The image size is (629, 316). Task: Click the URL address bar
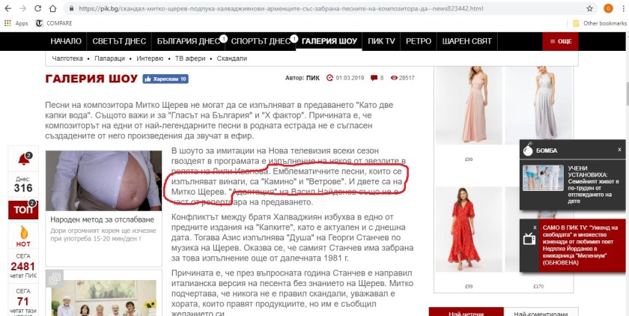click(x=300, y=8)
